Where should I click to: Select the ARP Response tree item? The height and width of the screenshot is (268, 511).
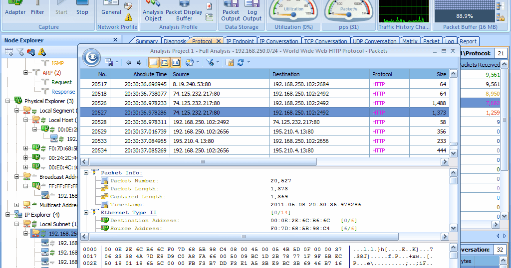(63, 92)
